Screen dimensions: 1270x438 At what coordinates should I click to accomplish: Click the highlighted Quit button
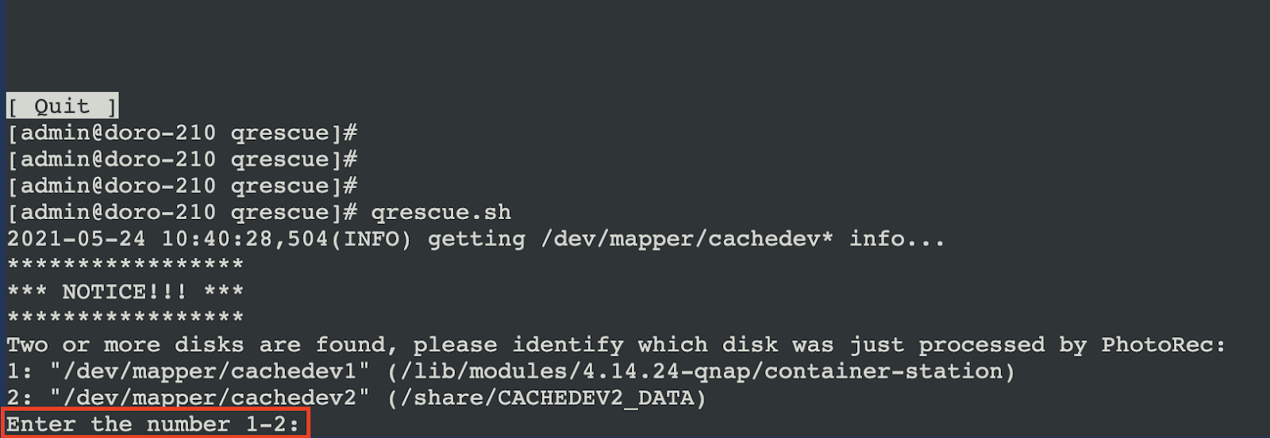[63, 106]
